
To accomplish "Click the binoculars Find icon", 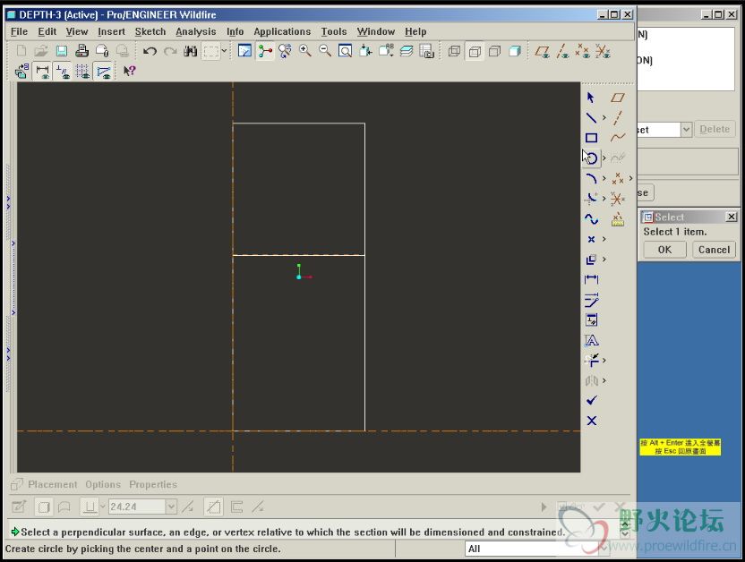I will 191,51.
